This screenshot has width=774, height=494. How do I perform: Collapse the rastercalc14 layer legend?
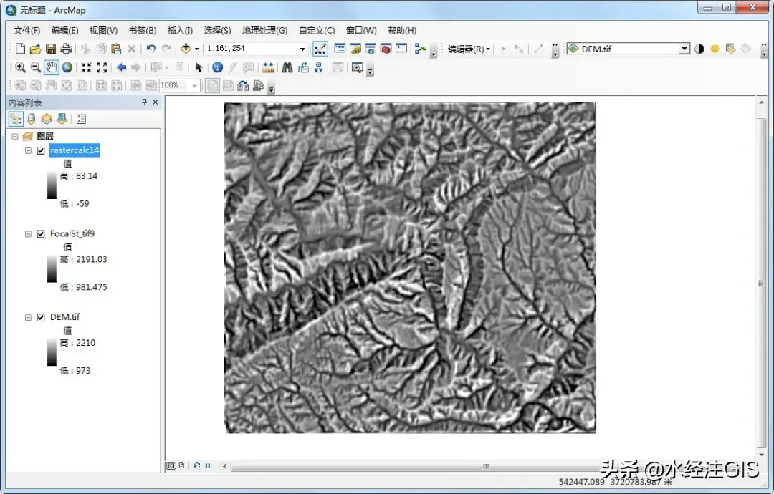[x=28, y=150]
